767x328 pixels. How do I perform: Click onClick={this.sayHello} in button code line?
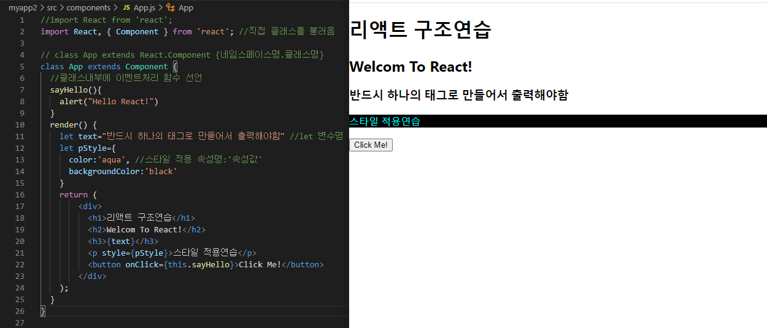[180, 264]
